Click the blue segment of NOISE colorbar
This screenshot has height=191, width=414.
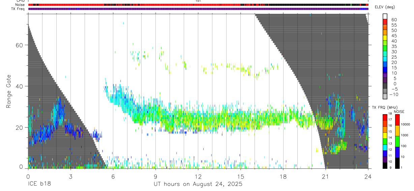[x=397, y=152]
